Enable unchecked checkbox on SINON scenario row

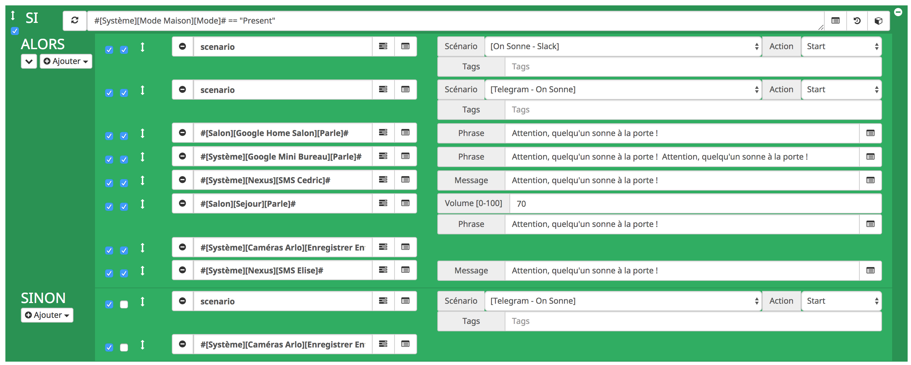[x=124, y=305]
